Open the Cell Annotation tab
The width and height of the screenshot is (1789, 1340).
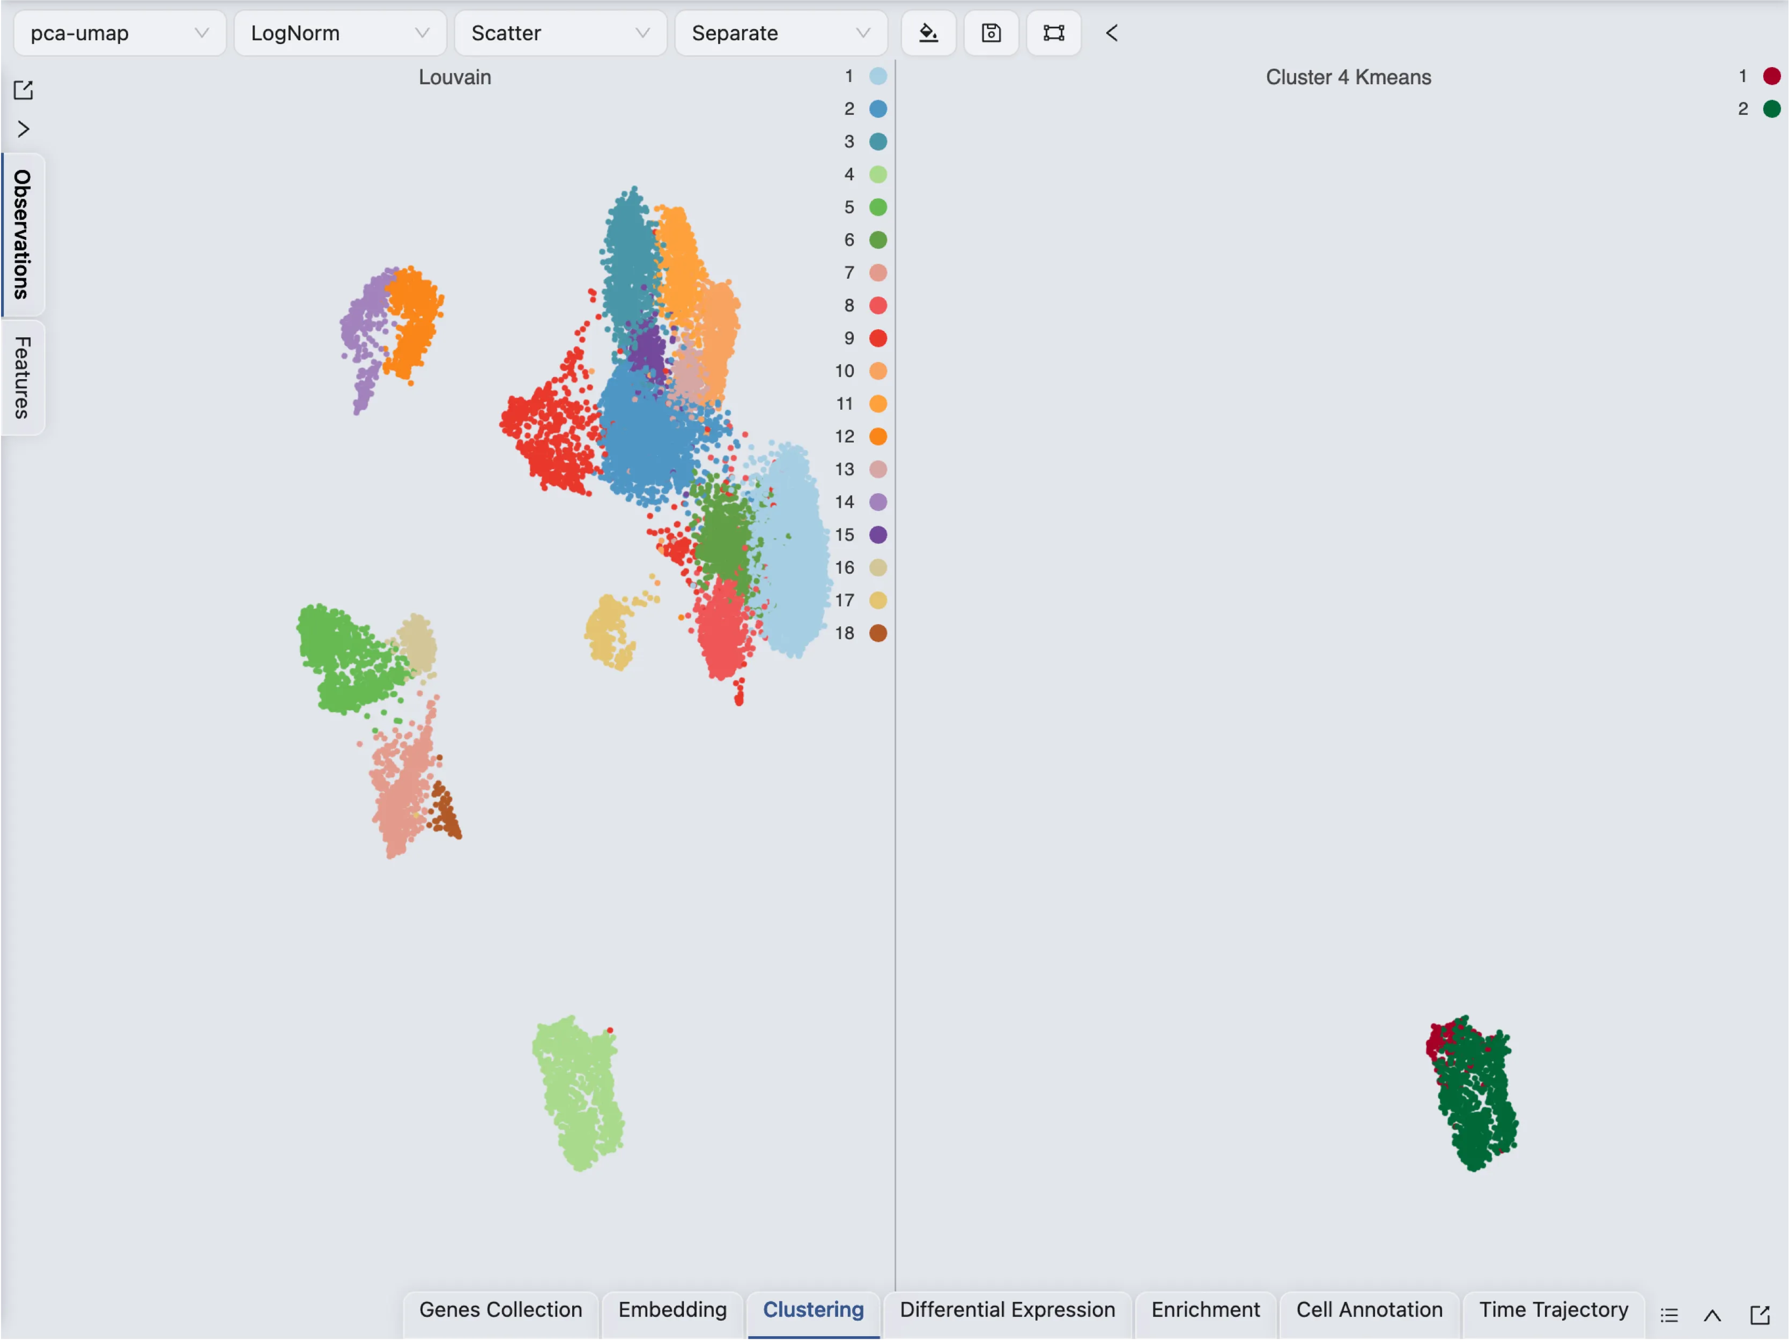(1369, 1310)
